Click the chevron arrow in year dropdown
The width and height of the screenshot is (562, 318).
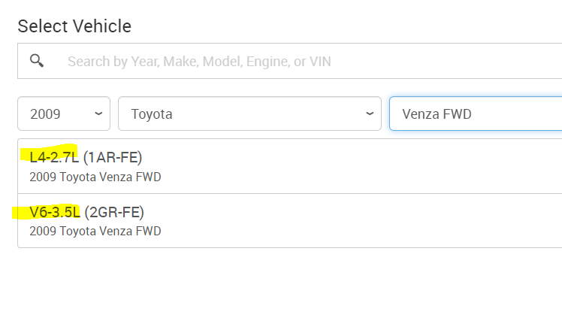(98, 114)
